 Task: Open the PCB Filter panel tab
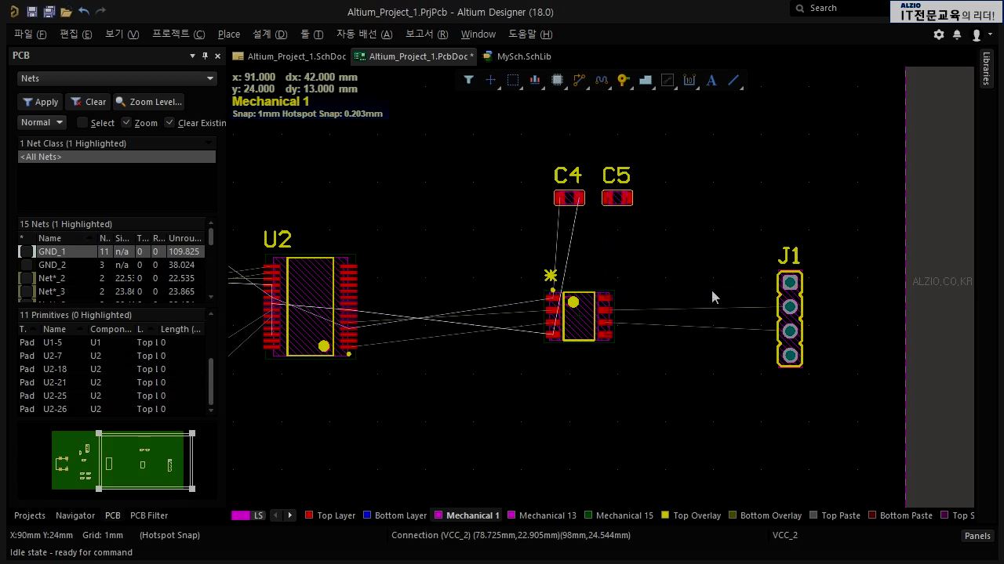149,515
